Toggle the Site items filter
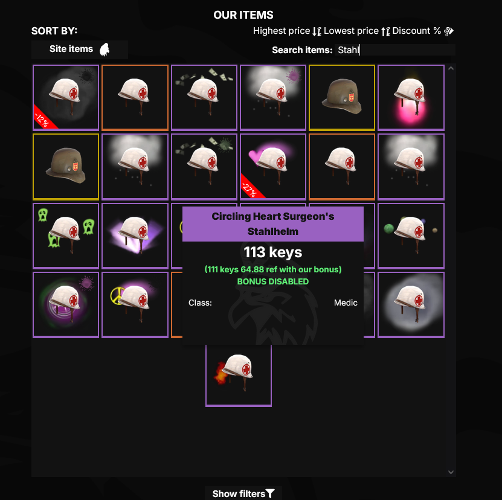This screenshot has width=502, height=500. (x=79, y=50)
